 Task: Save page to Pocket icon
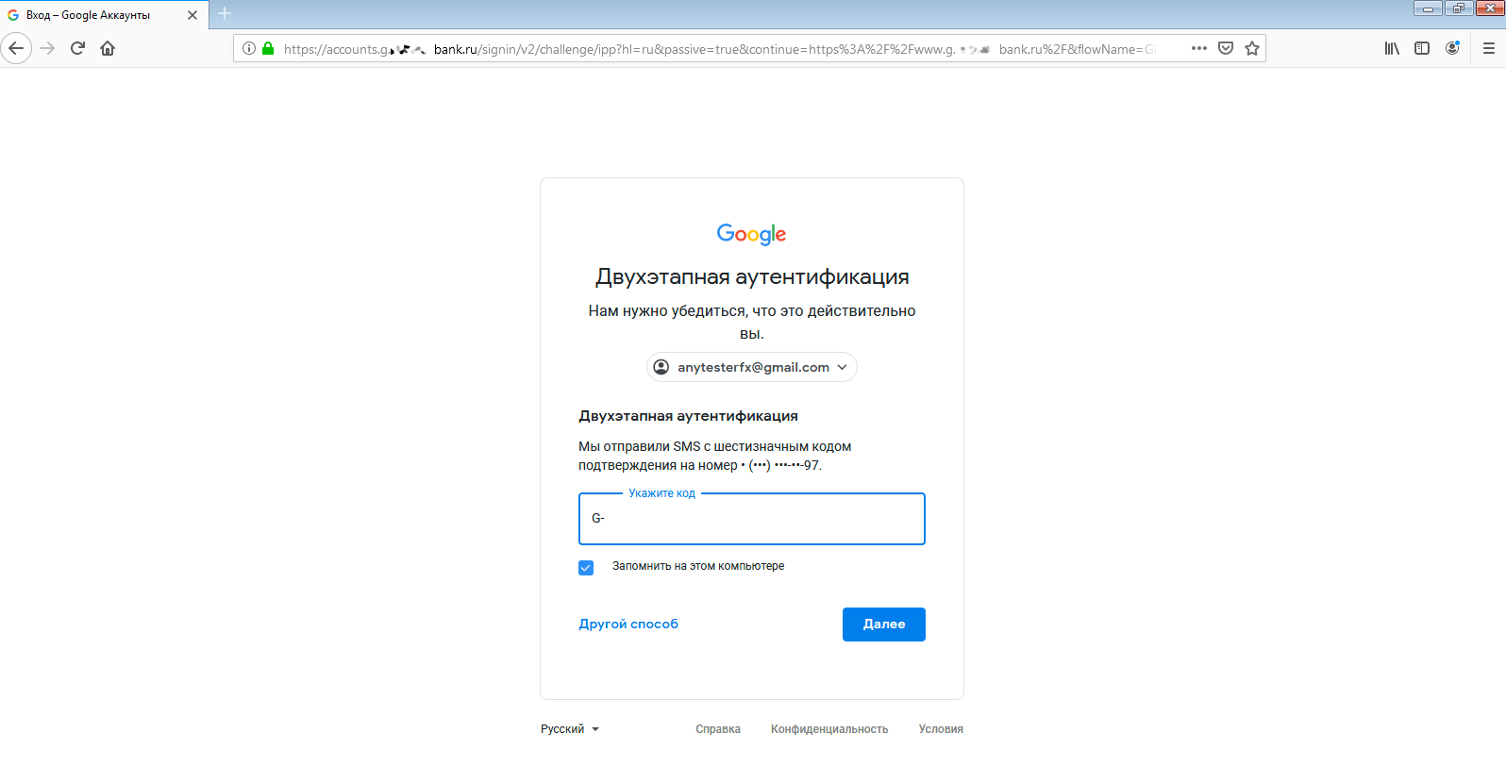click(1226, 48)
